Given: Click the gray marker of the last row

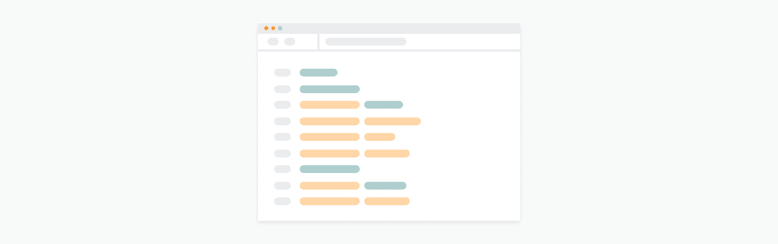Looking at the screenshot, I should (x=282, y=201).
